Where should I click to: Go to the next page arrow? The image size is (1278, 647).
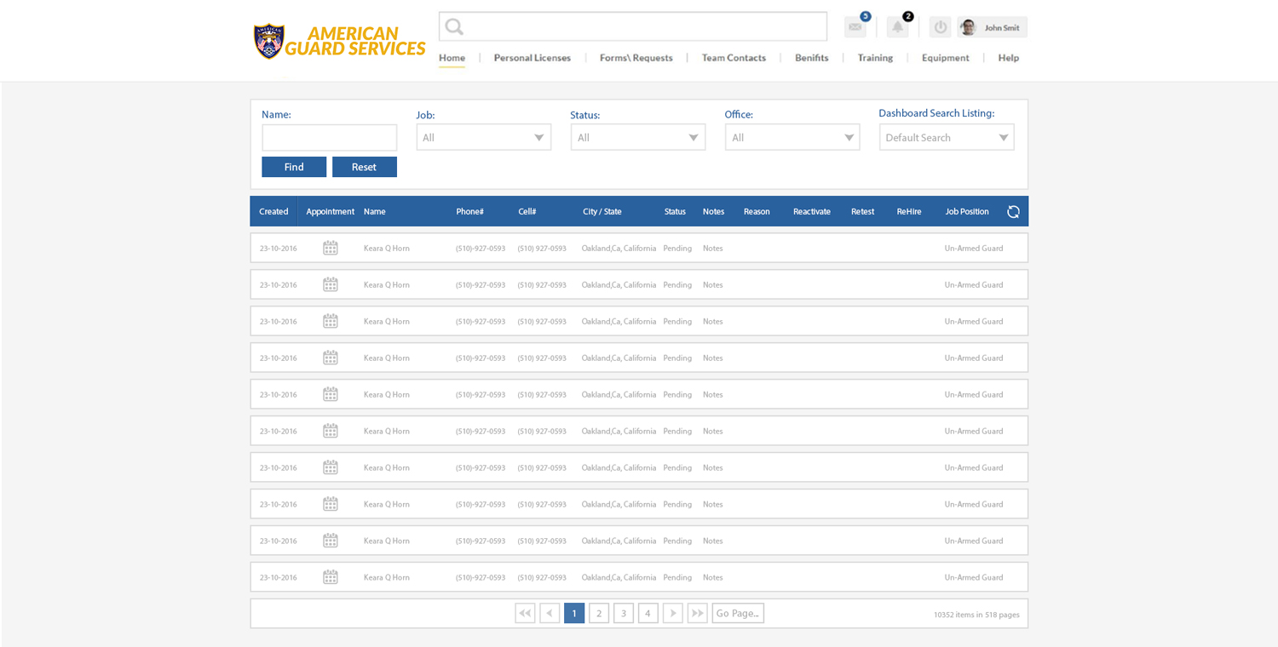tap(672, 613)
